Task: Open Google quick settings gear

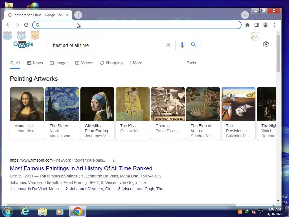Action: pyautogui.click(x=266, y=44)
